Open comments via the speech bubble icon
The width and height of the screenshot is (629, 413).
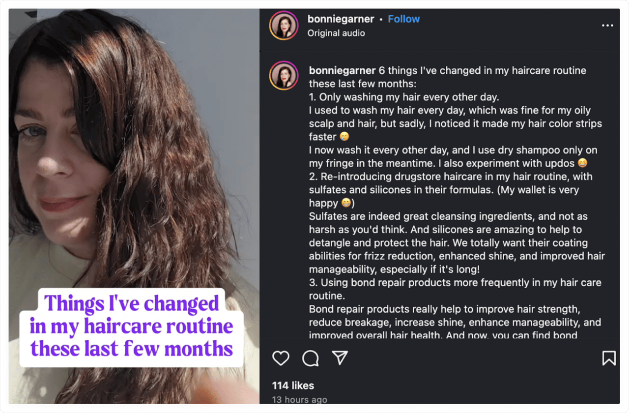tap(311, 358)
